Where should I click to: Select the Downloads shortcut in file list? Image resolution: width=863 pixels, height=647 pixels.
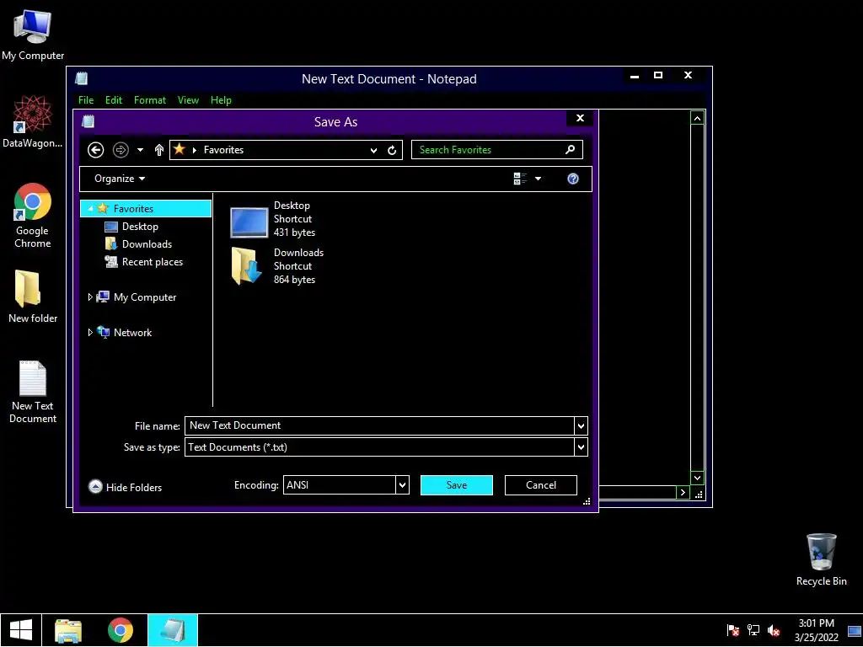(x=276, y=266)
